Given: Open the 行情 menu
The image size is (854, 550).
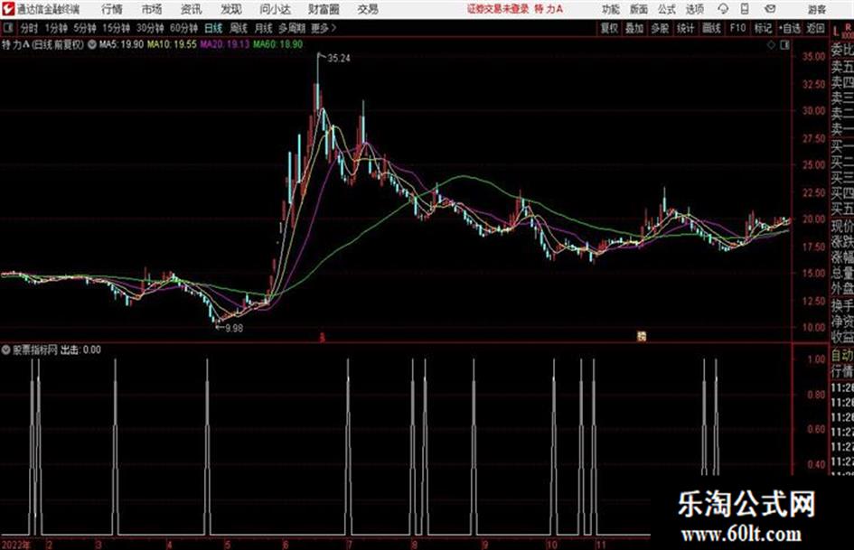Looking at the screenshot, I should click(112, 9).
